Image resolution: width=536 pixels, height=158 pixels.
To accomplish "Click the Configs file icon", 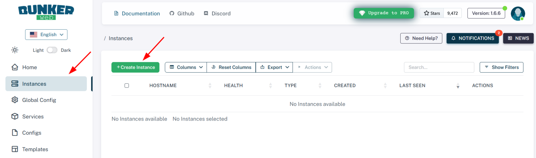I will point(15,133).
